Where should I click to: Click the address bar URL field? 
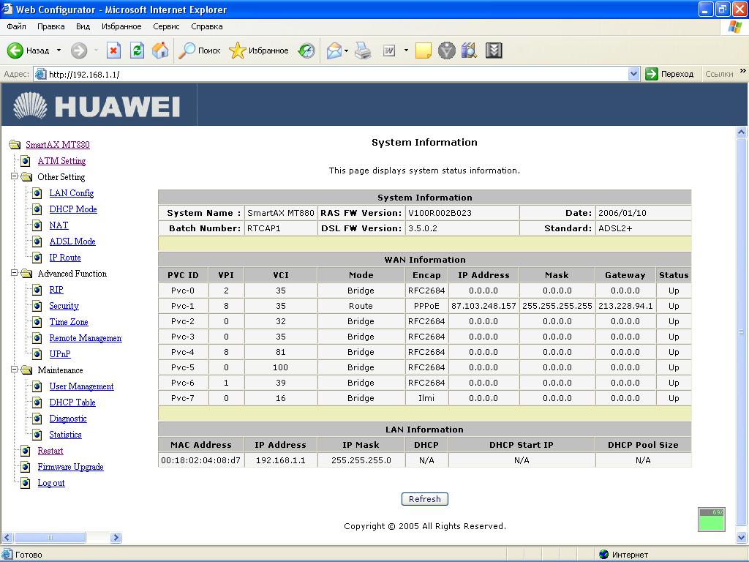[329, 74]
